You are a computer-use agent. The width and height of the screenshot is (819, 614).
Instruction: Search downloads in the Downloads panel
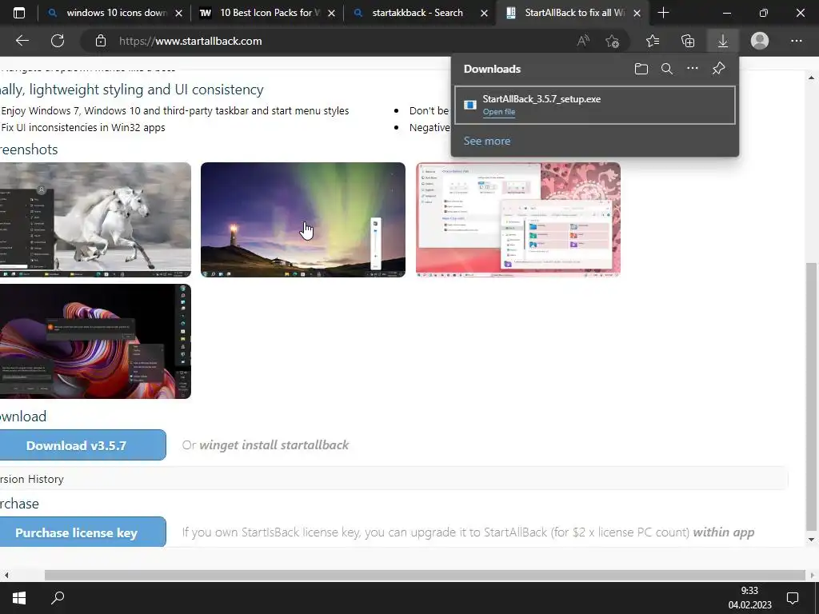click(667, 69)
